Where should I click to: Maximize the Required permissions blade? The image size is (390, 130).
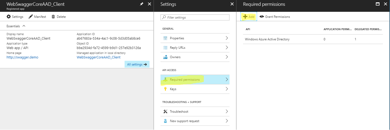tap(378, 4)
